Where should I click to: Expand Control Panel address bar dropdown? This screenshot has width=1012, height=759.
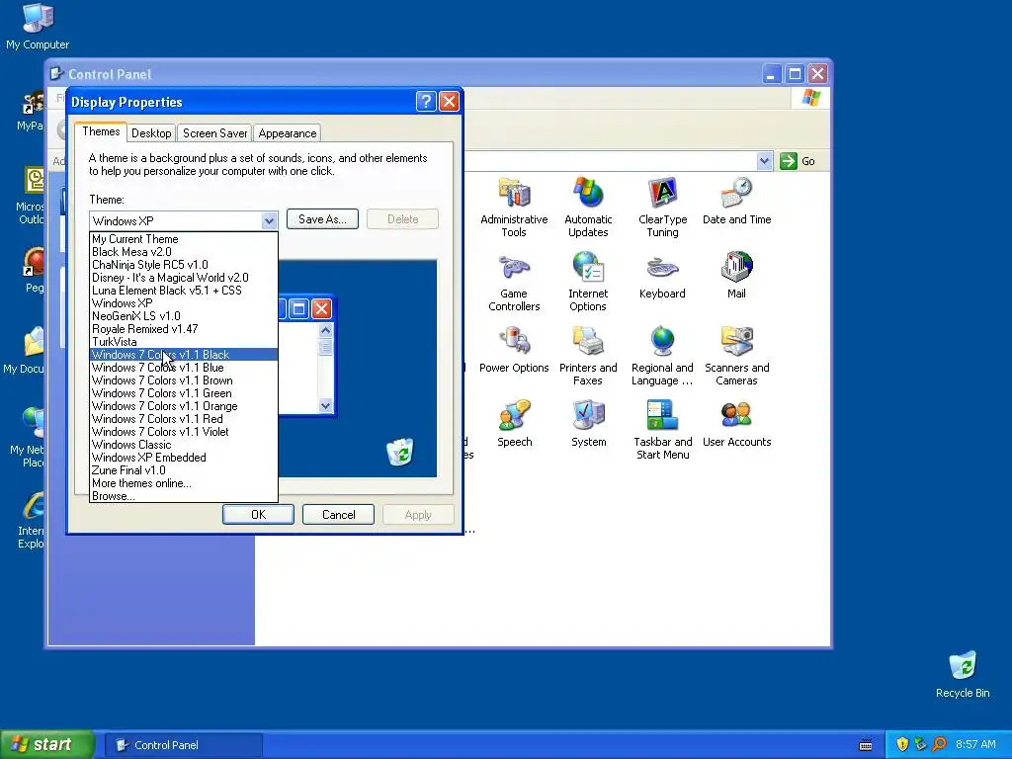point(764,161)
